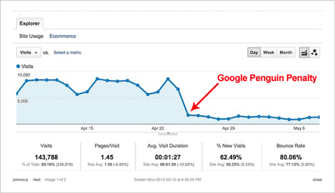The image size is (335, 193).
Task: Select the Site Usage tab
Action: click(31, 36)
